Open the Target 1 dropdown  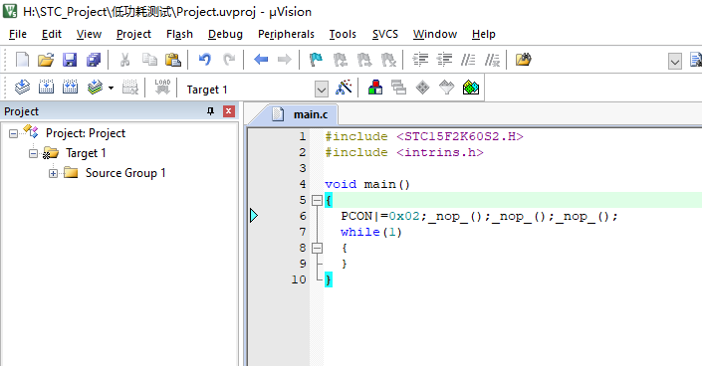pyautogui.click(x=321, y=90)
